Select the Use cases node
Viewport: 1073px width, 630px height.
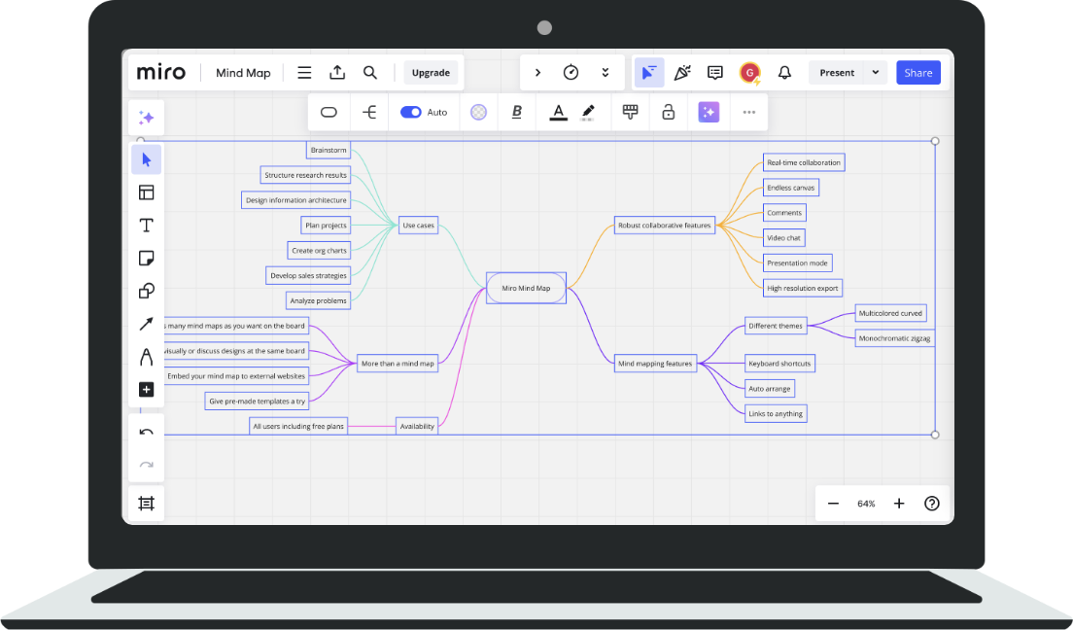click(x=418, y=226)
